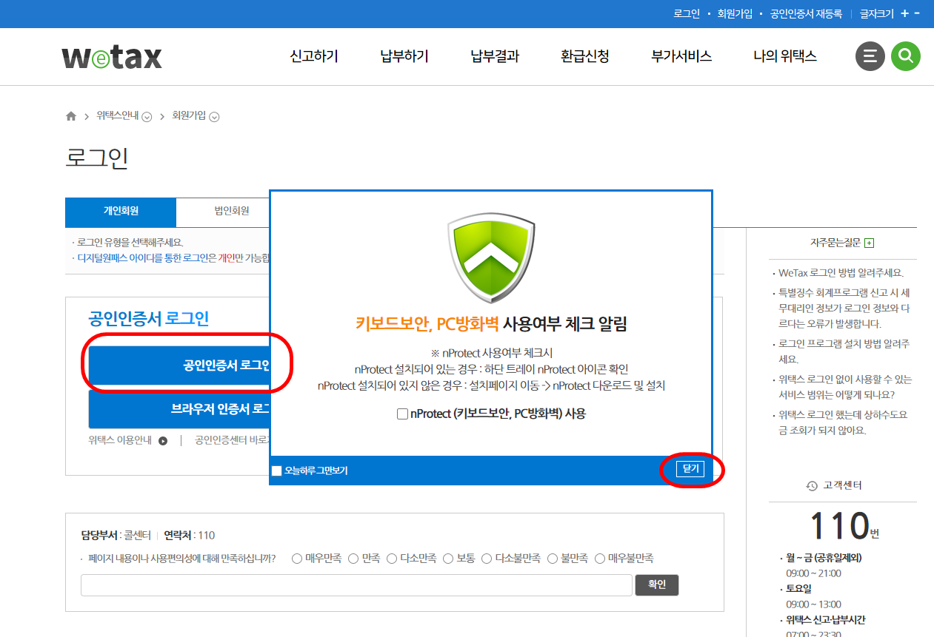
Task: Open FAQ '로그인 프로그램 설치 방법'
Action: [x=844, y=351]
